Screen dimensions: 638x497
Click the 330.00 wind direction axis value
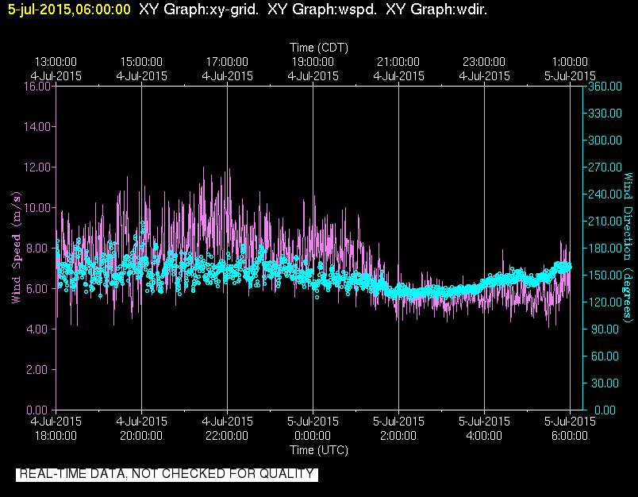click(605, 114)
